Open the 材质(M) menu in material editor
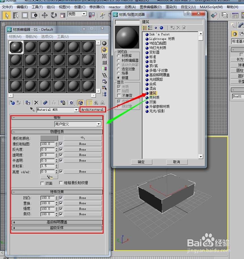 [x=15, y=36]
